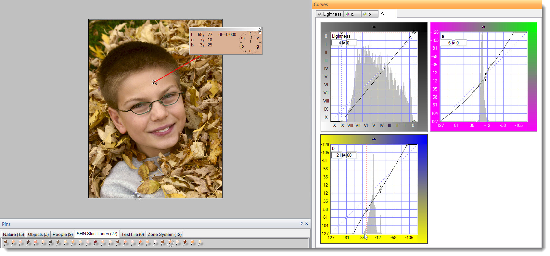Switch to People (9) pins tab
The image size is (550, 256).
click(x=62, y=234)
